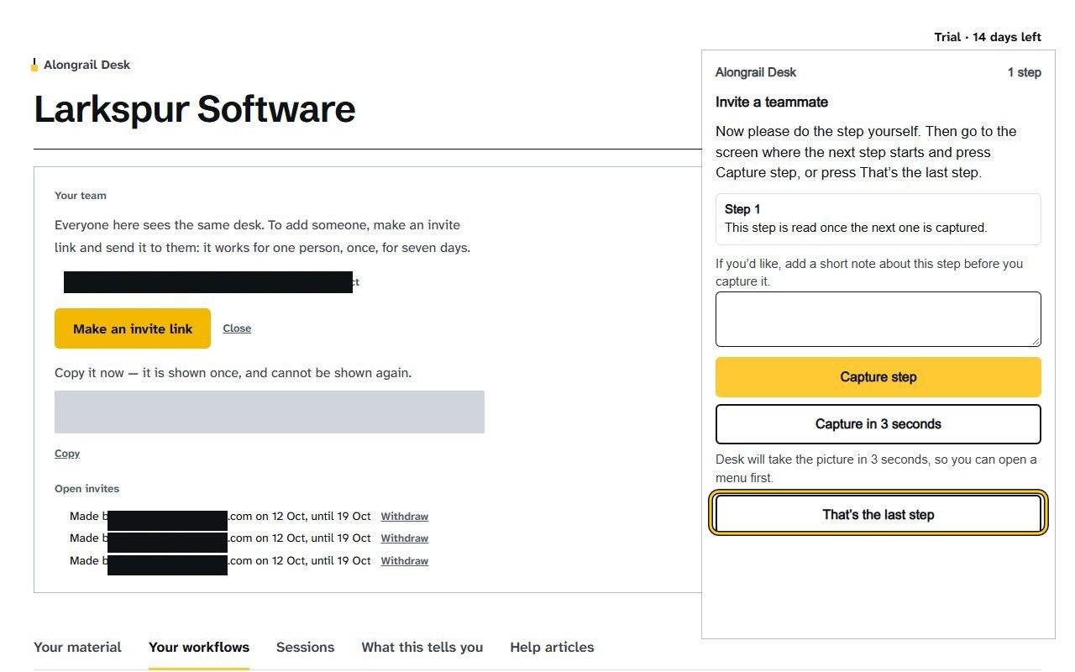Select the grey invite link box
Image resolution: width=1075 pixels, height=672 pixels.
tap(270, 412)
